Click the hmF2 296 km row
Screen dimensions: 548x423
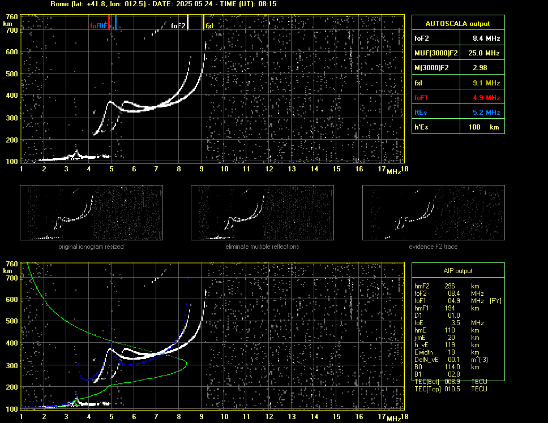446,286
